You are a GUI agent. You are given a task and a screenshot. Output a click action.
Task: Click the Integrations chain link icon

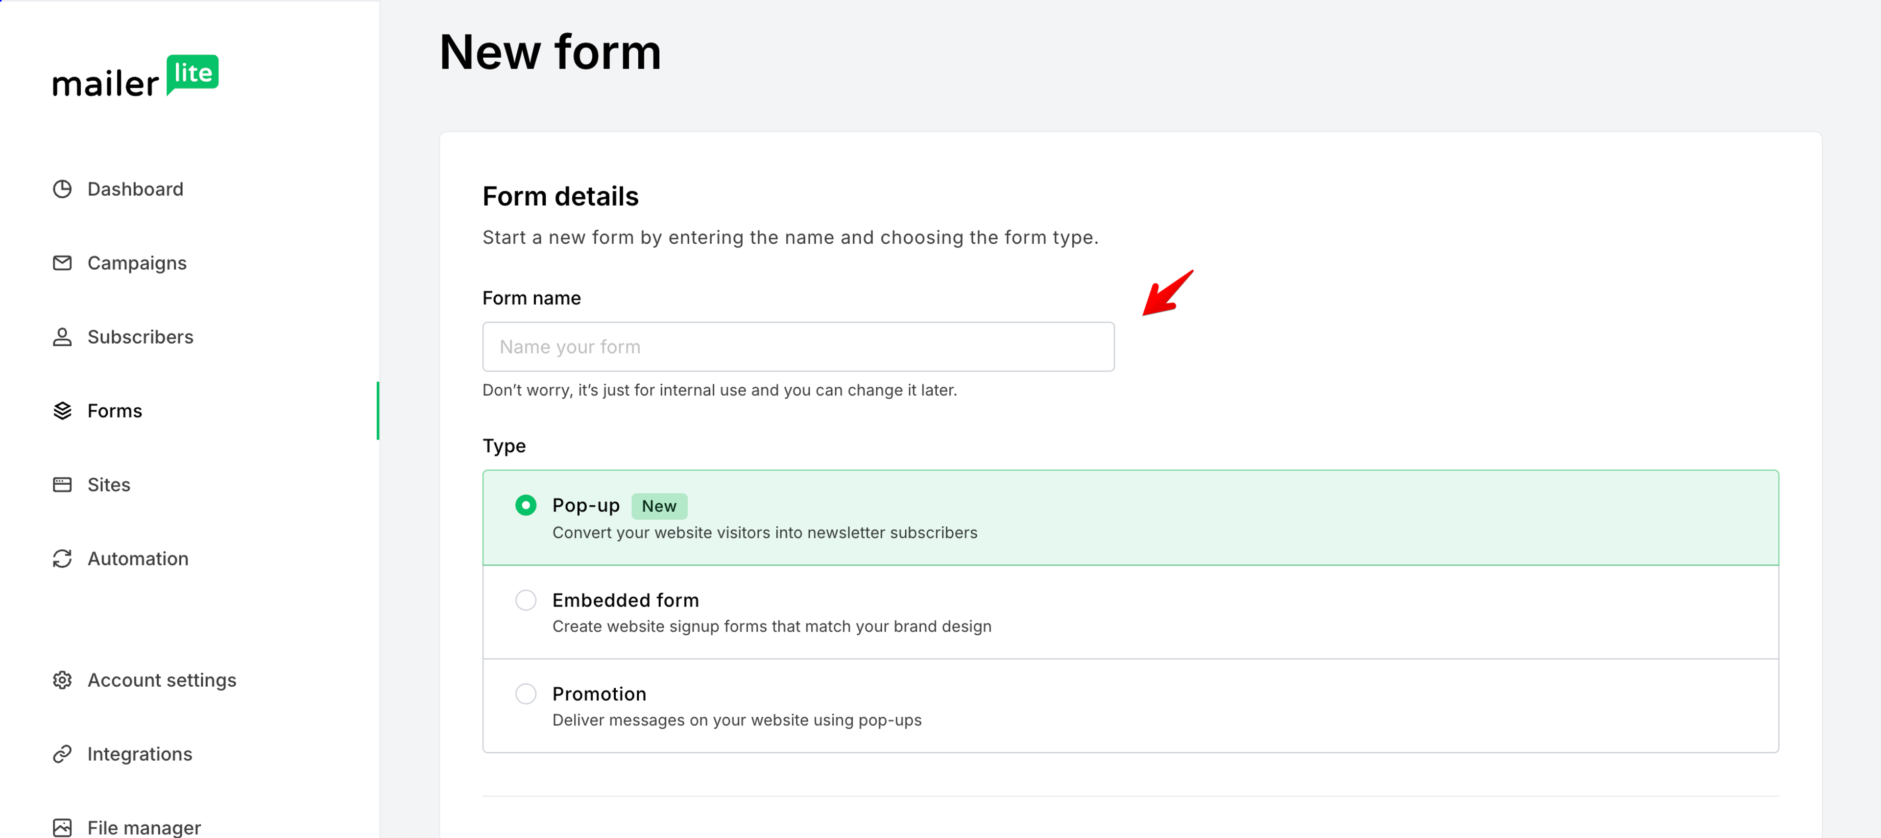tap(62, 753)
